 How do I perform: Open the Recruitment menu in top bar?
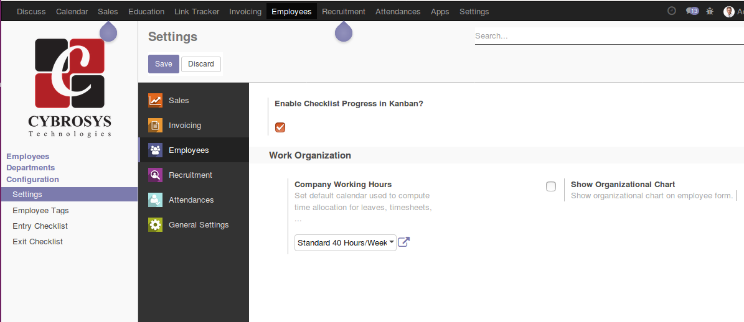click(x=343, y=11)
